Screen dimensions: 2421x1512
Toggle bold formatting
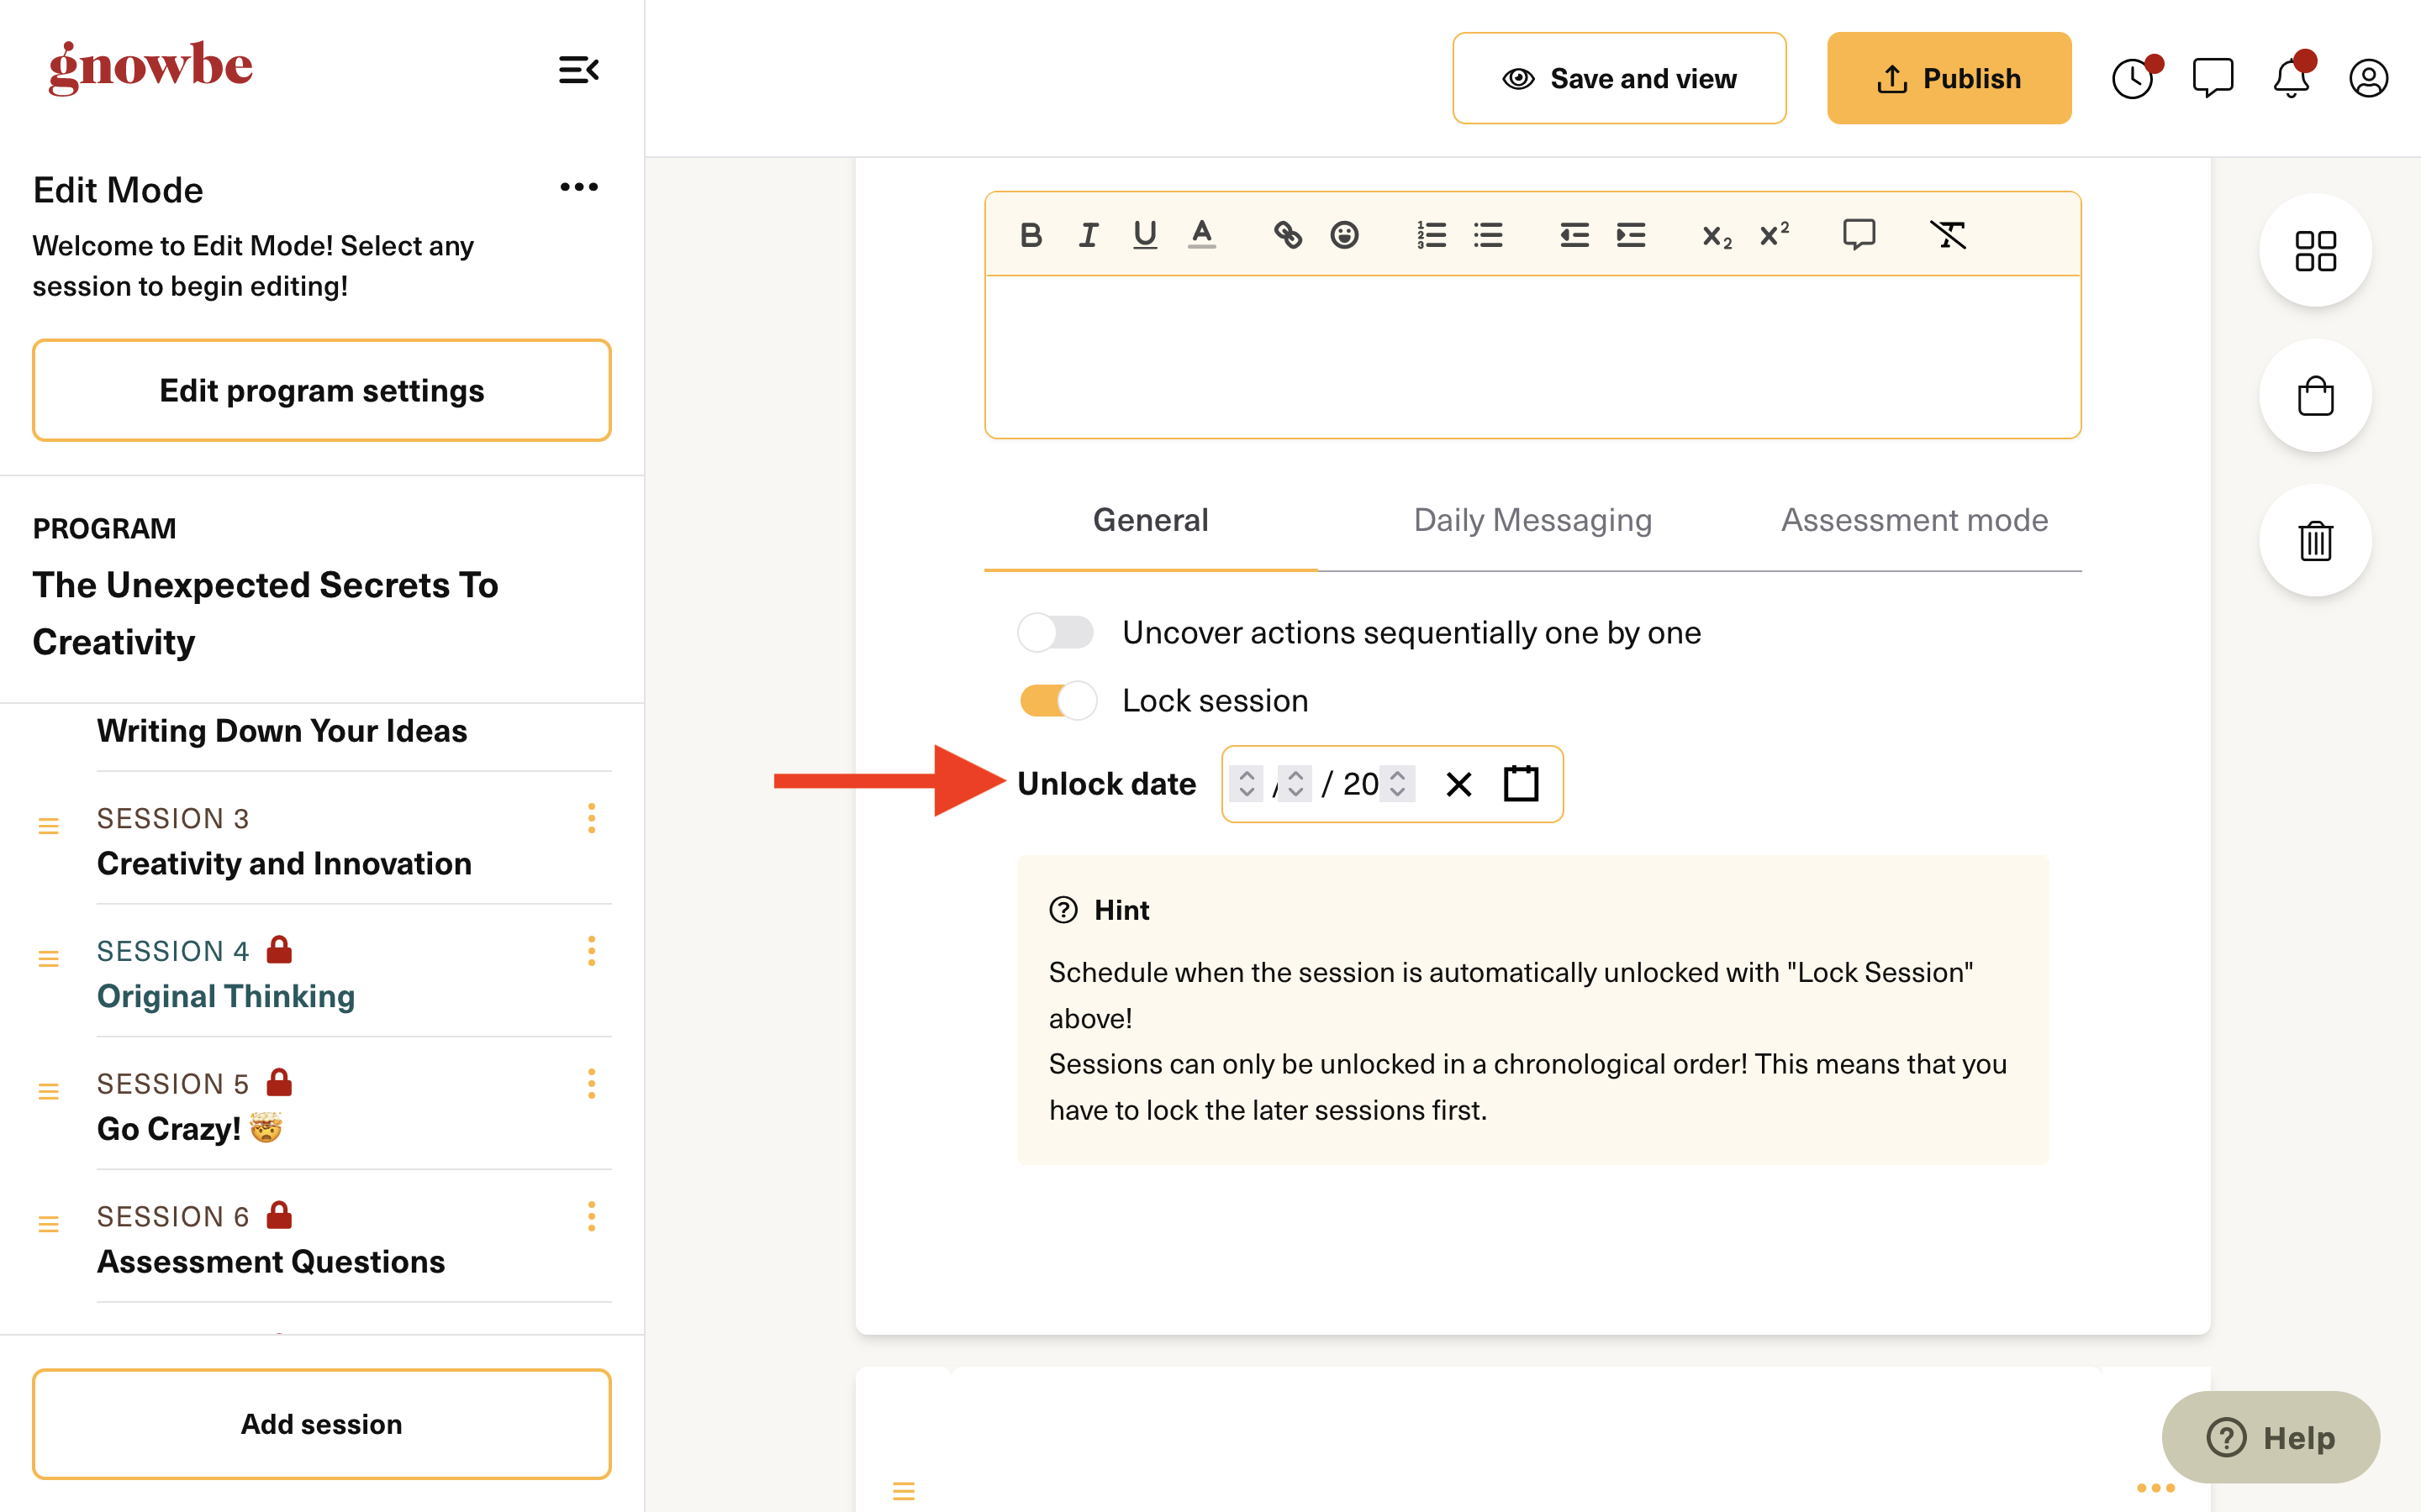point(1031,235)
